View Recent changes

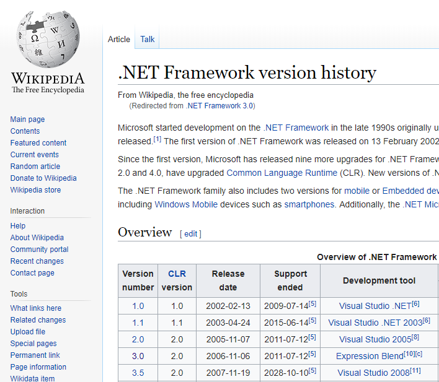(37, 261)
